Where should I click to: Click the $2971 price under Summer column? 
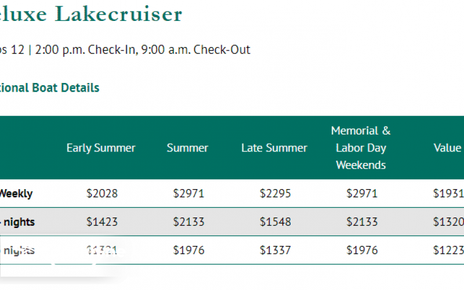[x=188, y=194]
